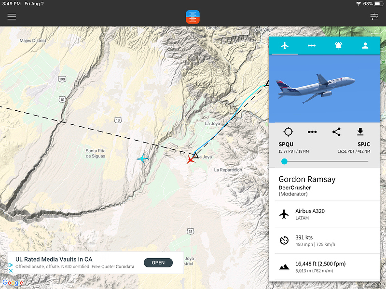Tap the 5,013 m (762 m/m) altitude conversion
The width and height of the screenshot is (386, 289).
pos(314,271)
